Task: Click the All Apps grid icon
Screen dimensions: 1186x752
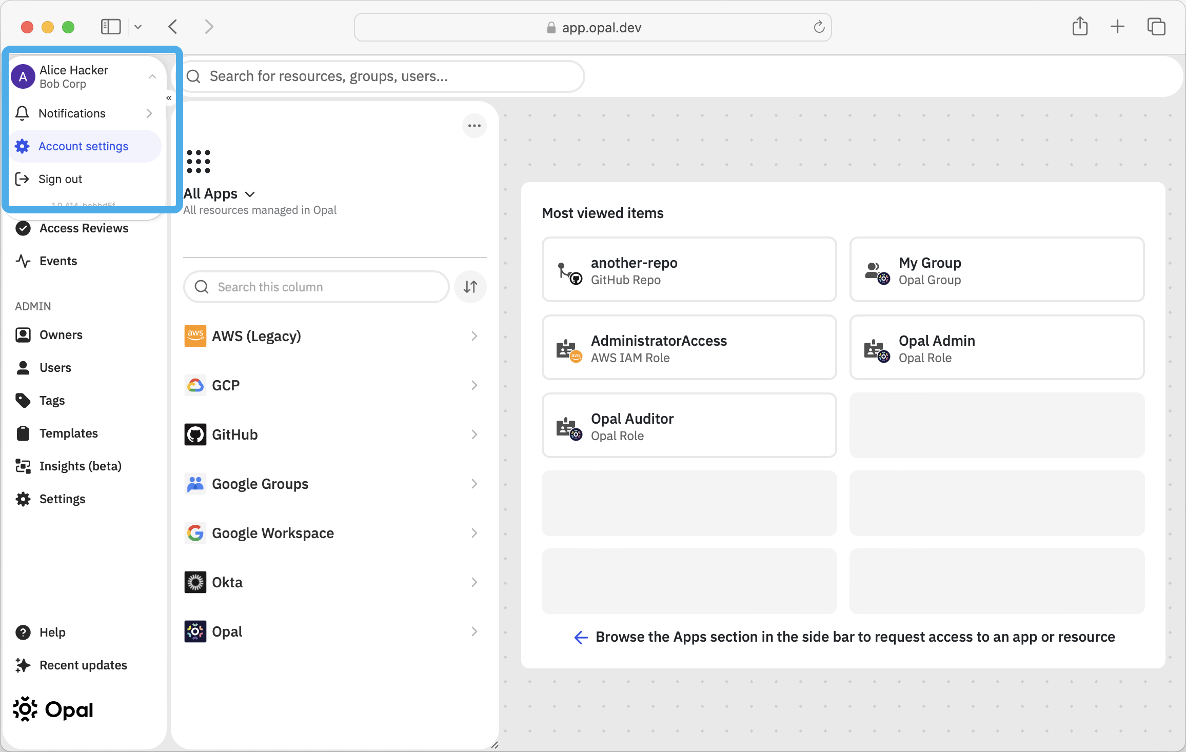Action: click(x=199, y=162)
